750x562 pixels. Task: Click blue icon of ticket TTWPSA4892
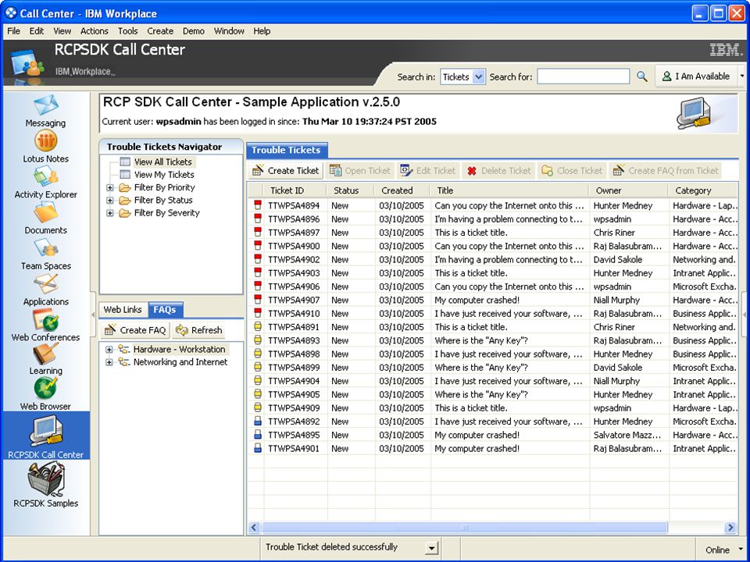coord(258,421)
